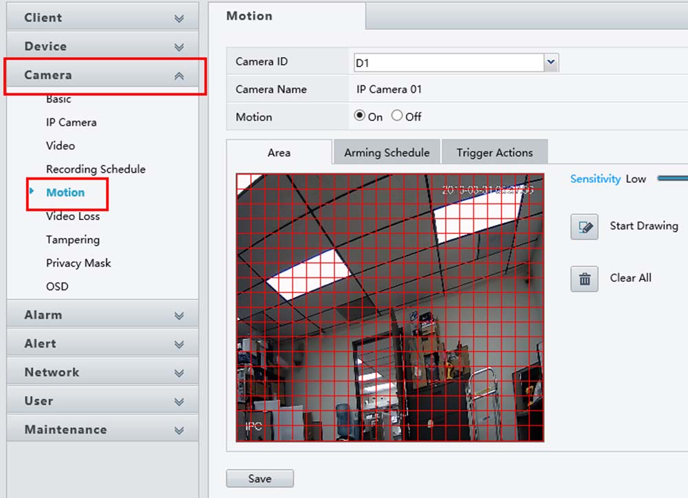
Task: Open the Trigger Actions tab
Action: pyautogui.click(x=495, y=152)
